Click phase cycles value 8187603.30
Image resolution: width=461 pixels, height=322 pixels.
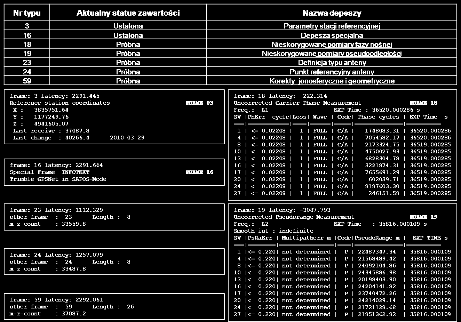coord(382,186)
